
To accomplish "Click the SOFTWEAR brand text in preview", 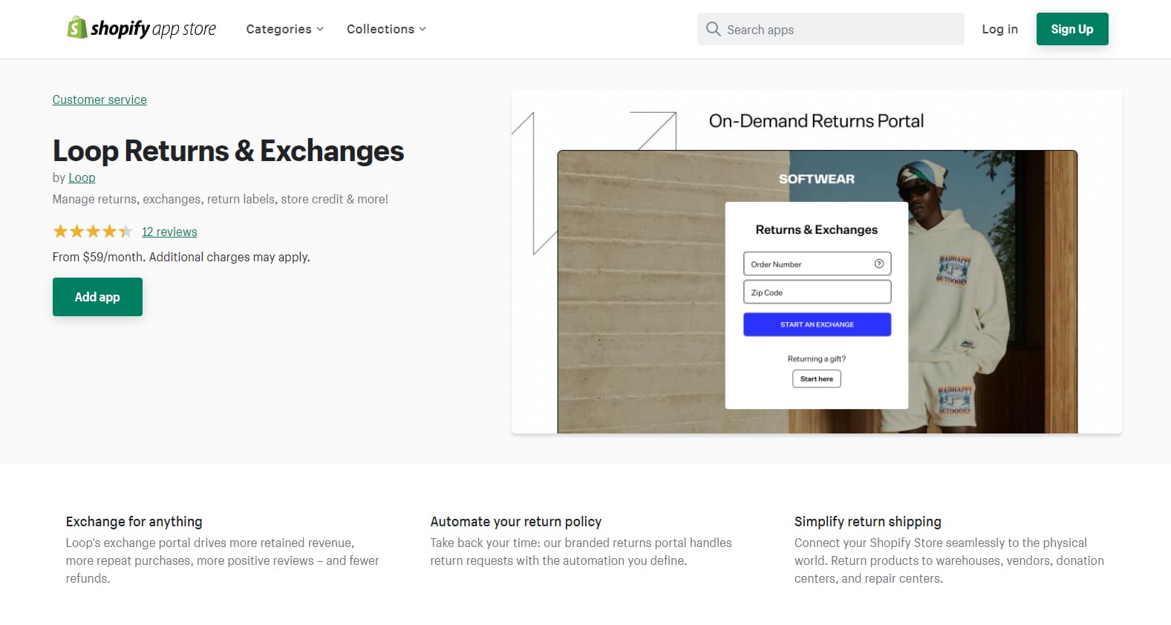I will pyautogui.click(x=817, y=179).
